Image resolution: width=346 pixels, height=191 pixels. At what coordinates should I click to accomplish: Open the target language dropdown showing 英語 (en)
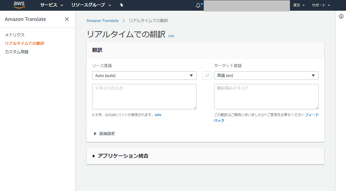coord(266,75)
